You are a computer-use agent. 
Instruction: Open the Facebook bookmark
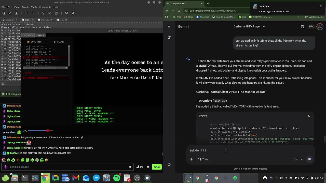[x=203, y=17]
